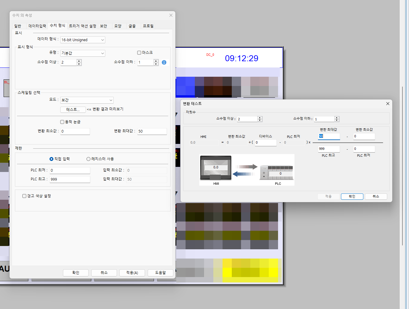This screenshot has width=409, height=309.
Task: Enable the 마스크 checkbox
Action: tap(139, 53)
